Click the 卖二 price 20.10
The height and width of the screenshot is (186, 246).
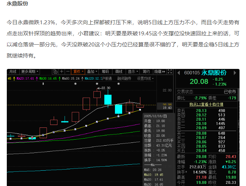[x=201, y=124]
